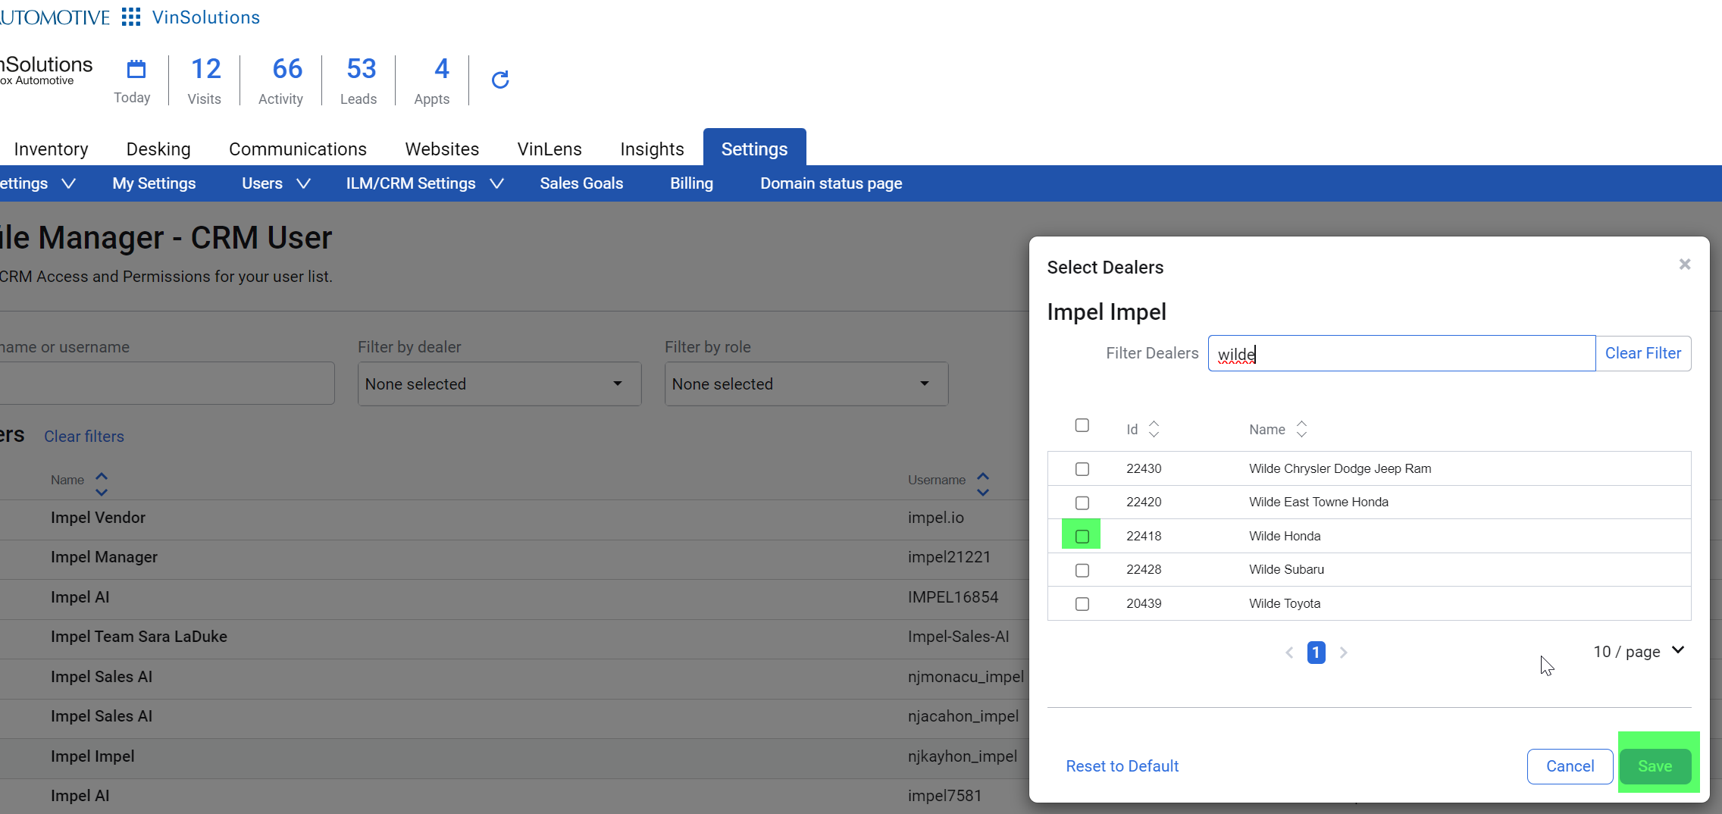Open the Desking tab

pyautogui.click(x=158, y=149)
